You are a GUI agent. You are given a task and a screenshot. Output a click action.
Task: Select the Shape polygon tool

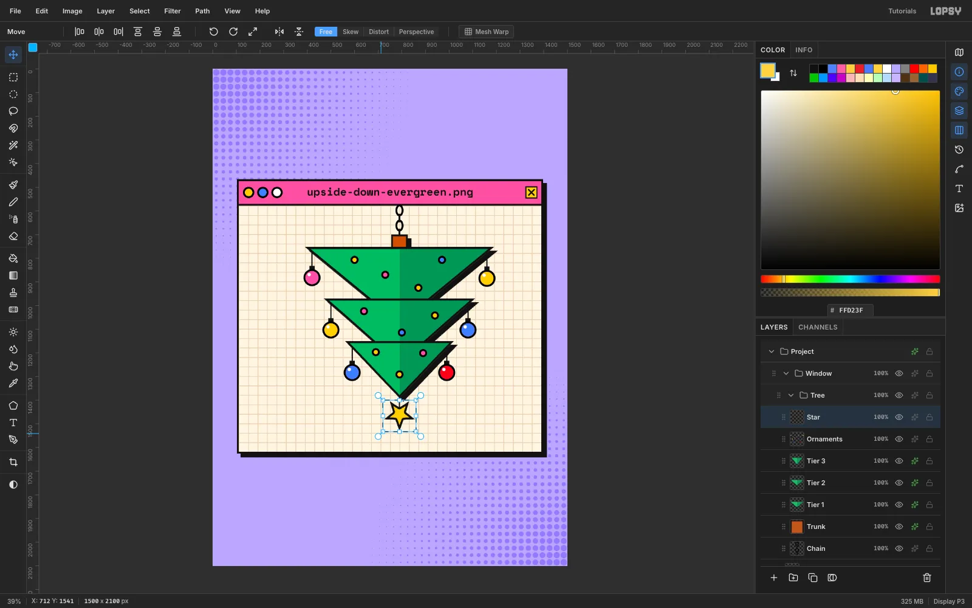[13, 406]
